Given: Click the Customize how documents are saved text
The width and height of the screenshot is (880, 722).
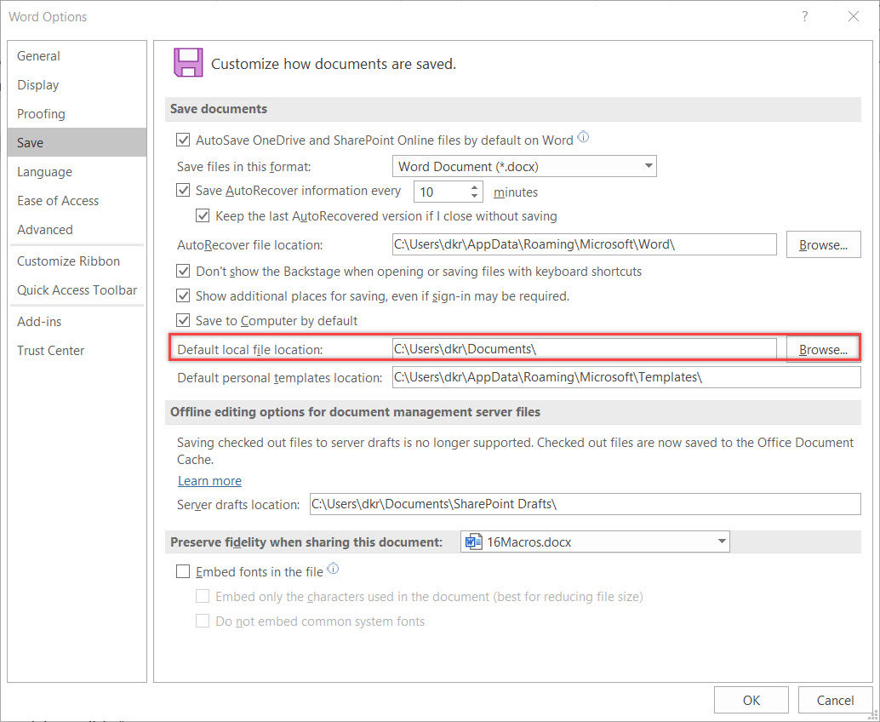Looking at the screenshot, I should tap(334, 64).
